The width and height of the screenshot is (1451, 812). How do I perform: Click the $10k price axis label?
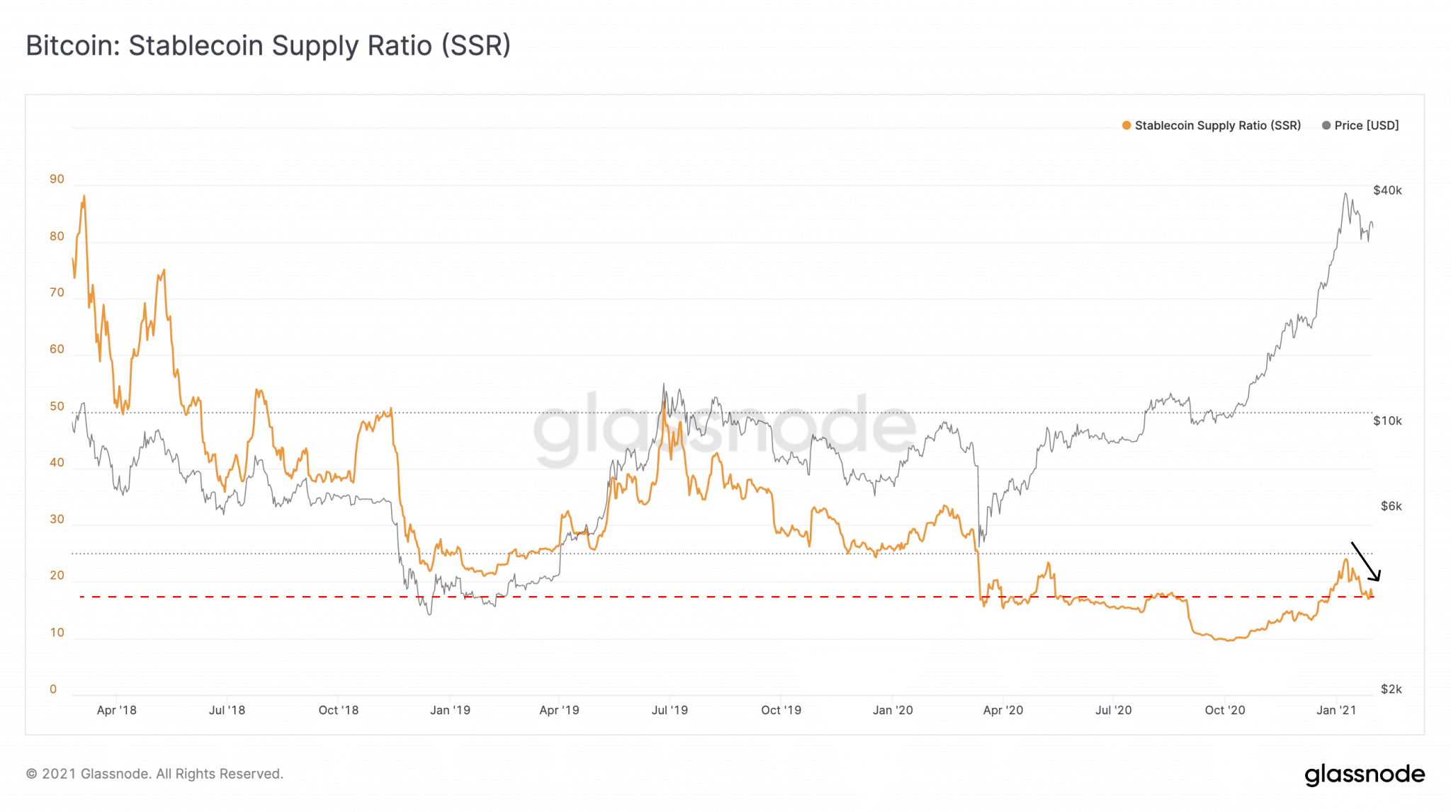1387,421
